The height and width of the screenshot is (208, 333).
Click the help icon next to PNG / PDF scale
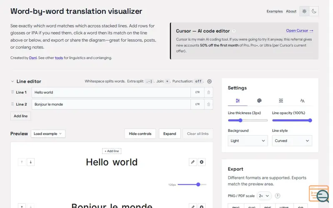(x=277, y=196)
